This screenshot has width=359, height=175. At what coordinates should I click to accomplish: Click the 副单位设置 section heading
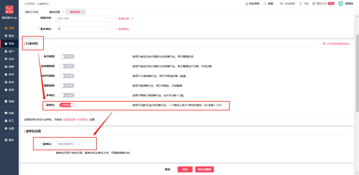tap(34, 131)
